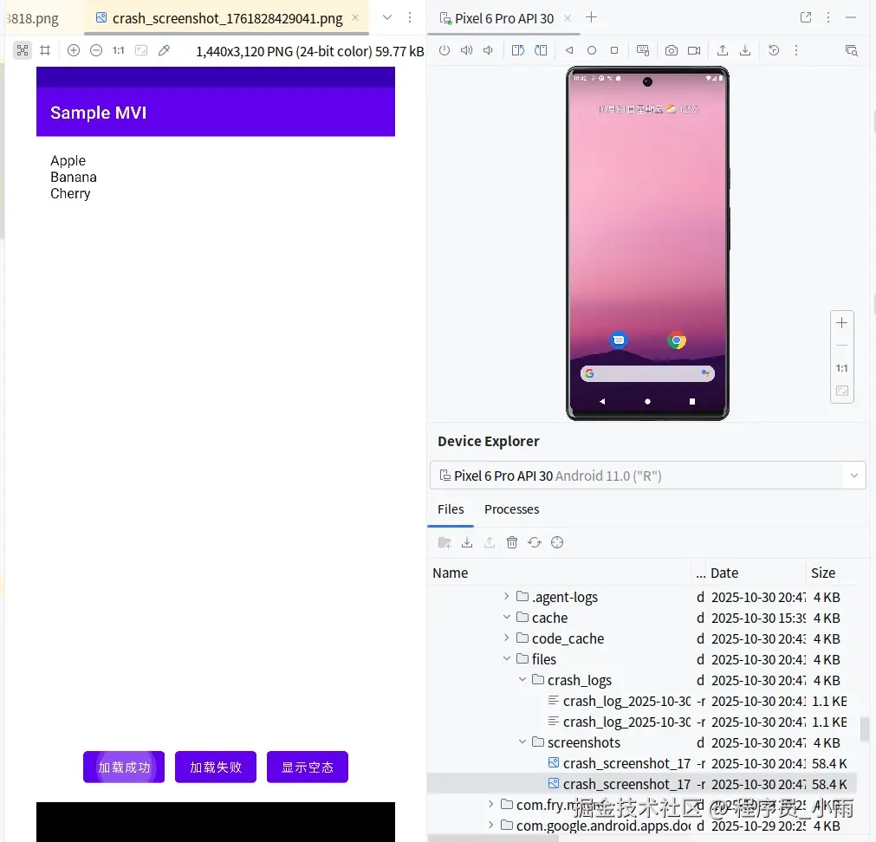
Task: Set image viewer to actual size 1:1
Action: coord(119,51)
